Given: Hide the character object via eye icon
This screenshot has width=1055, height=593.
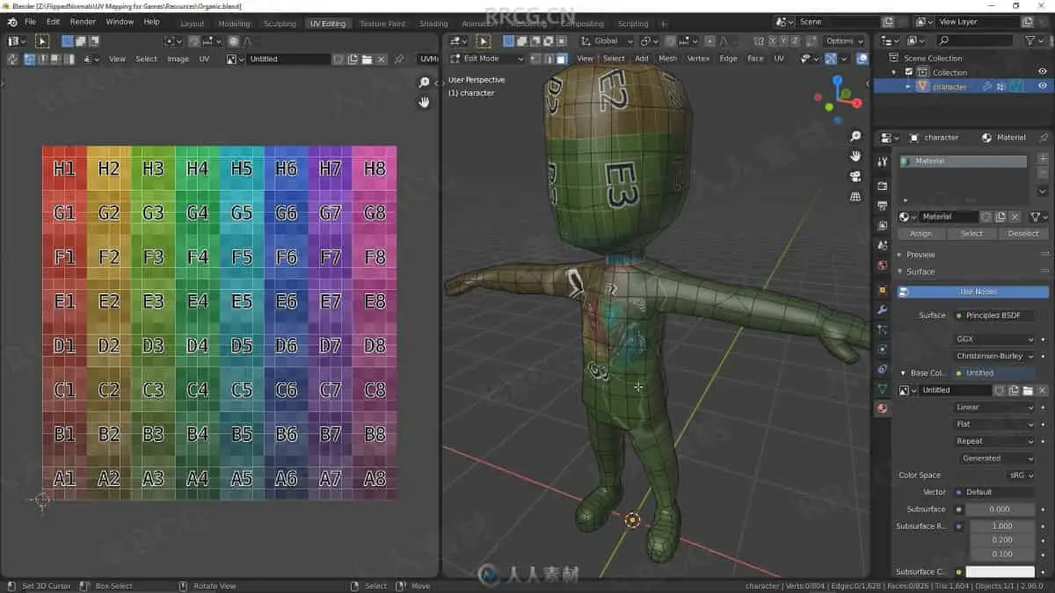Looking at the screenshot, I should (x=1043, y=86).
